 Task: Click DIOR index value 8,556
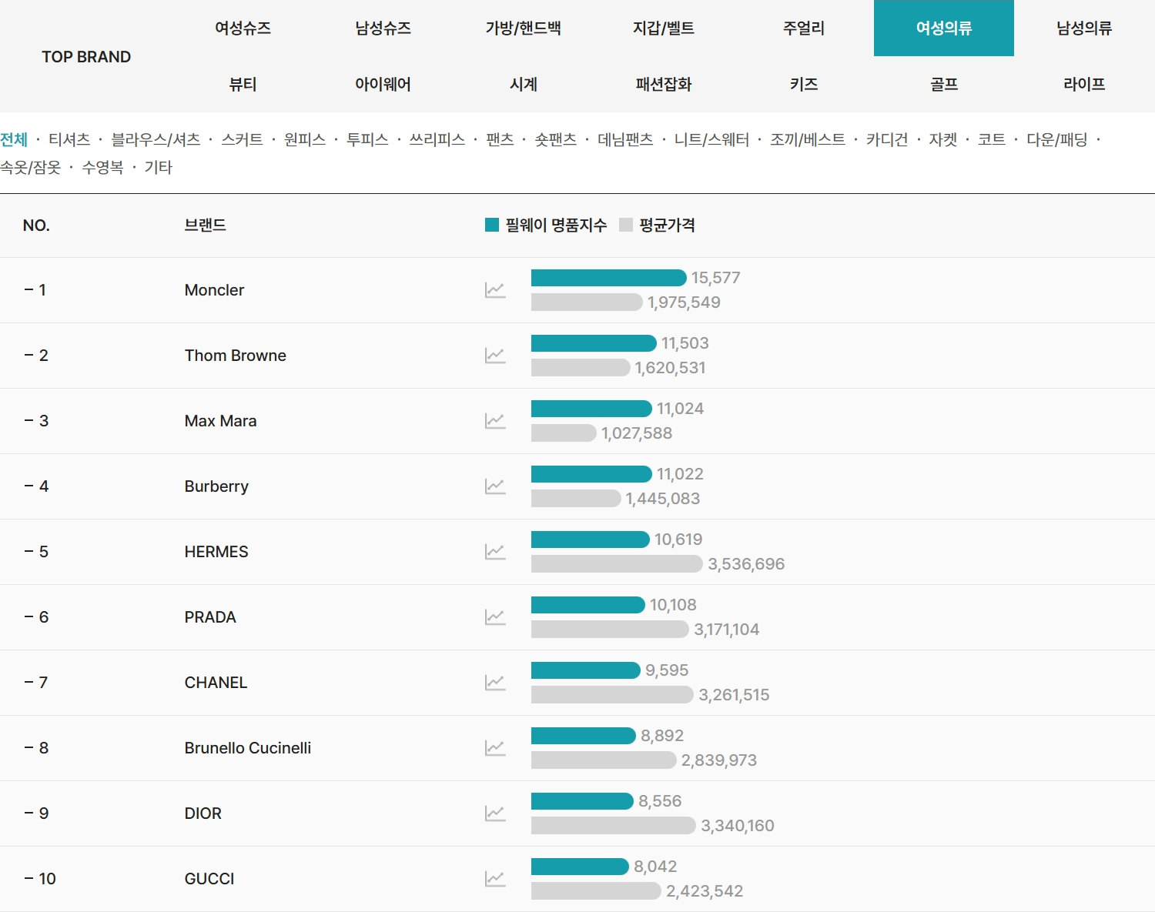click(660, 801)
